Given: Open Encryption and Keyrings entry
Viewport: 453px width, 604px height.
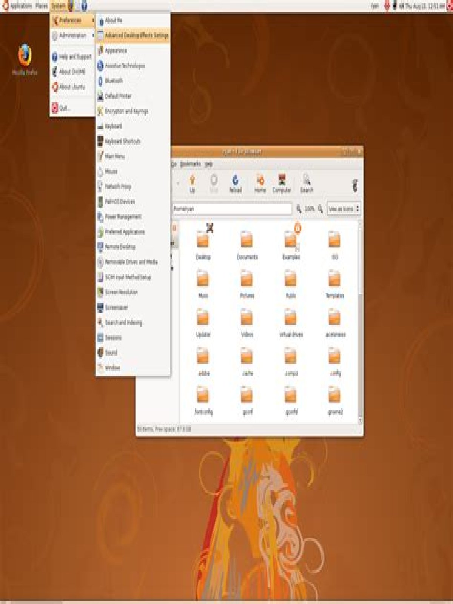Looking at the screenshot, I should click(133, 111).
